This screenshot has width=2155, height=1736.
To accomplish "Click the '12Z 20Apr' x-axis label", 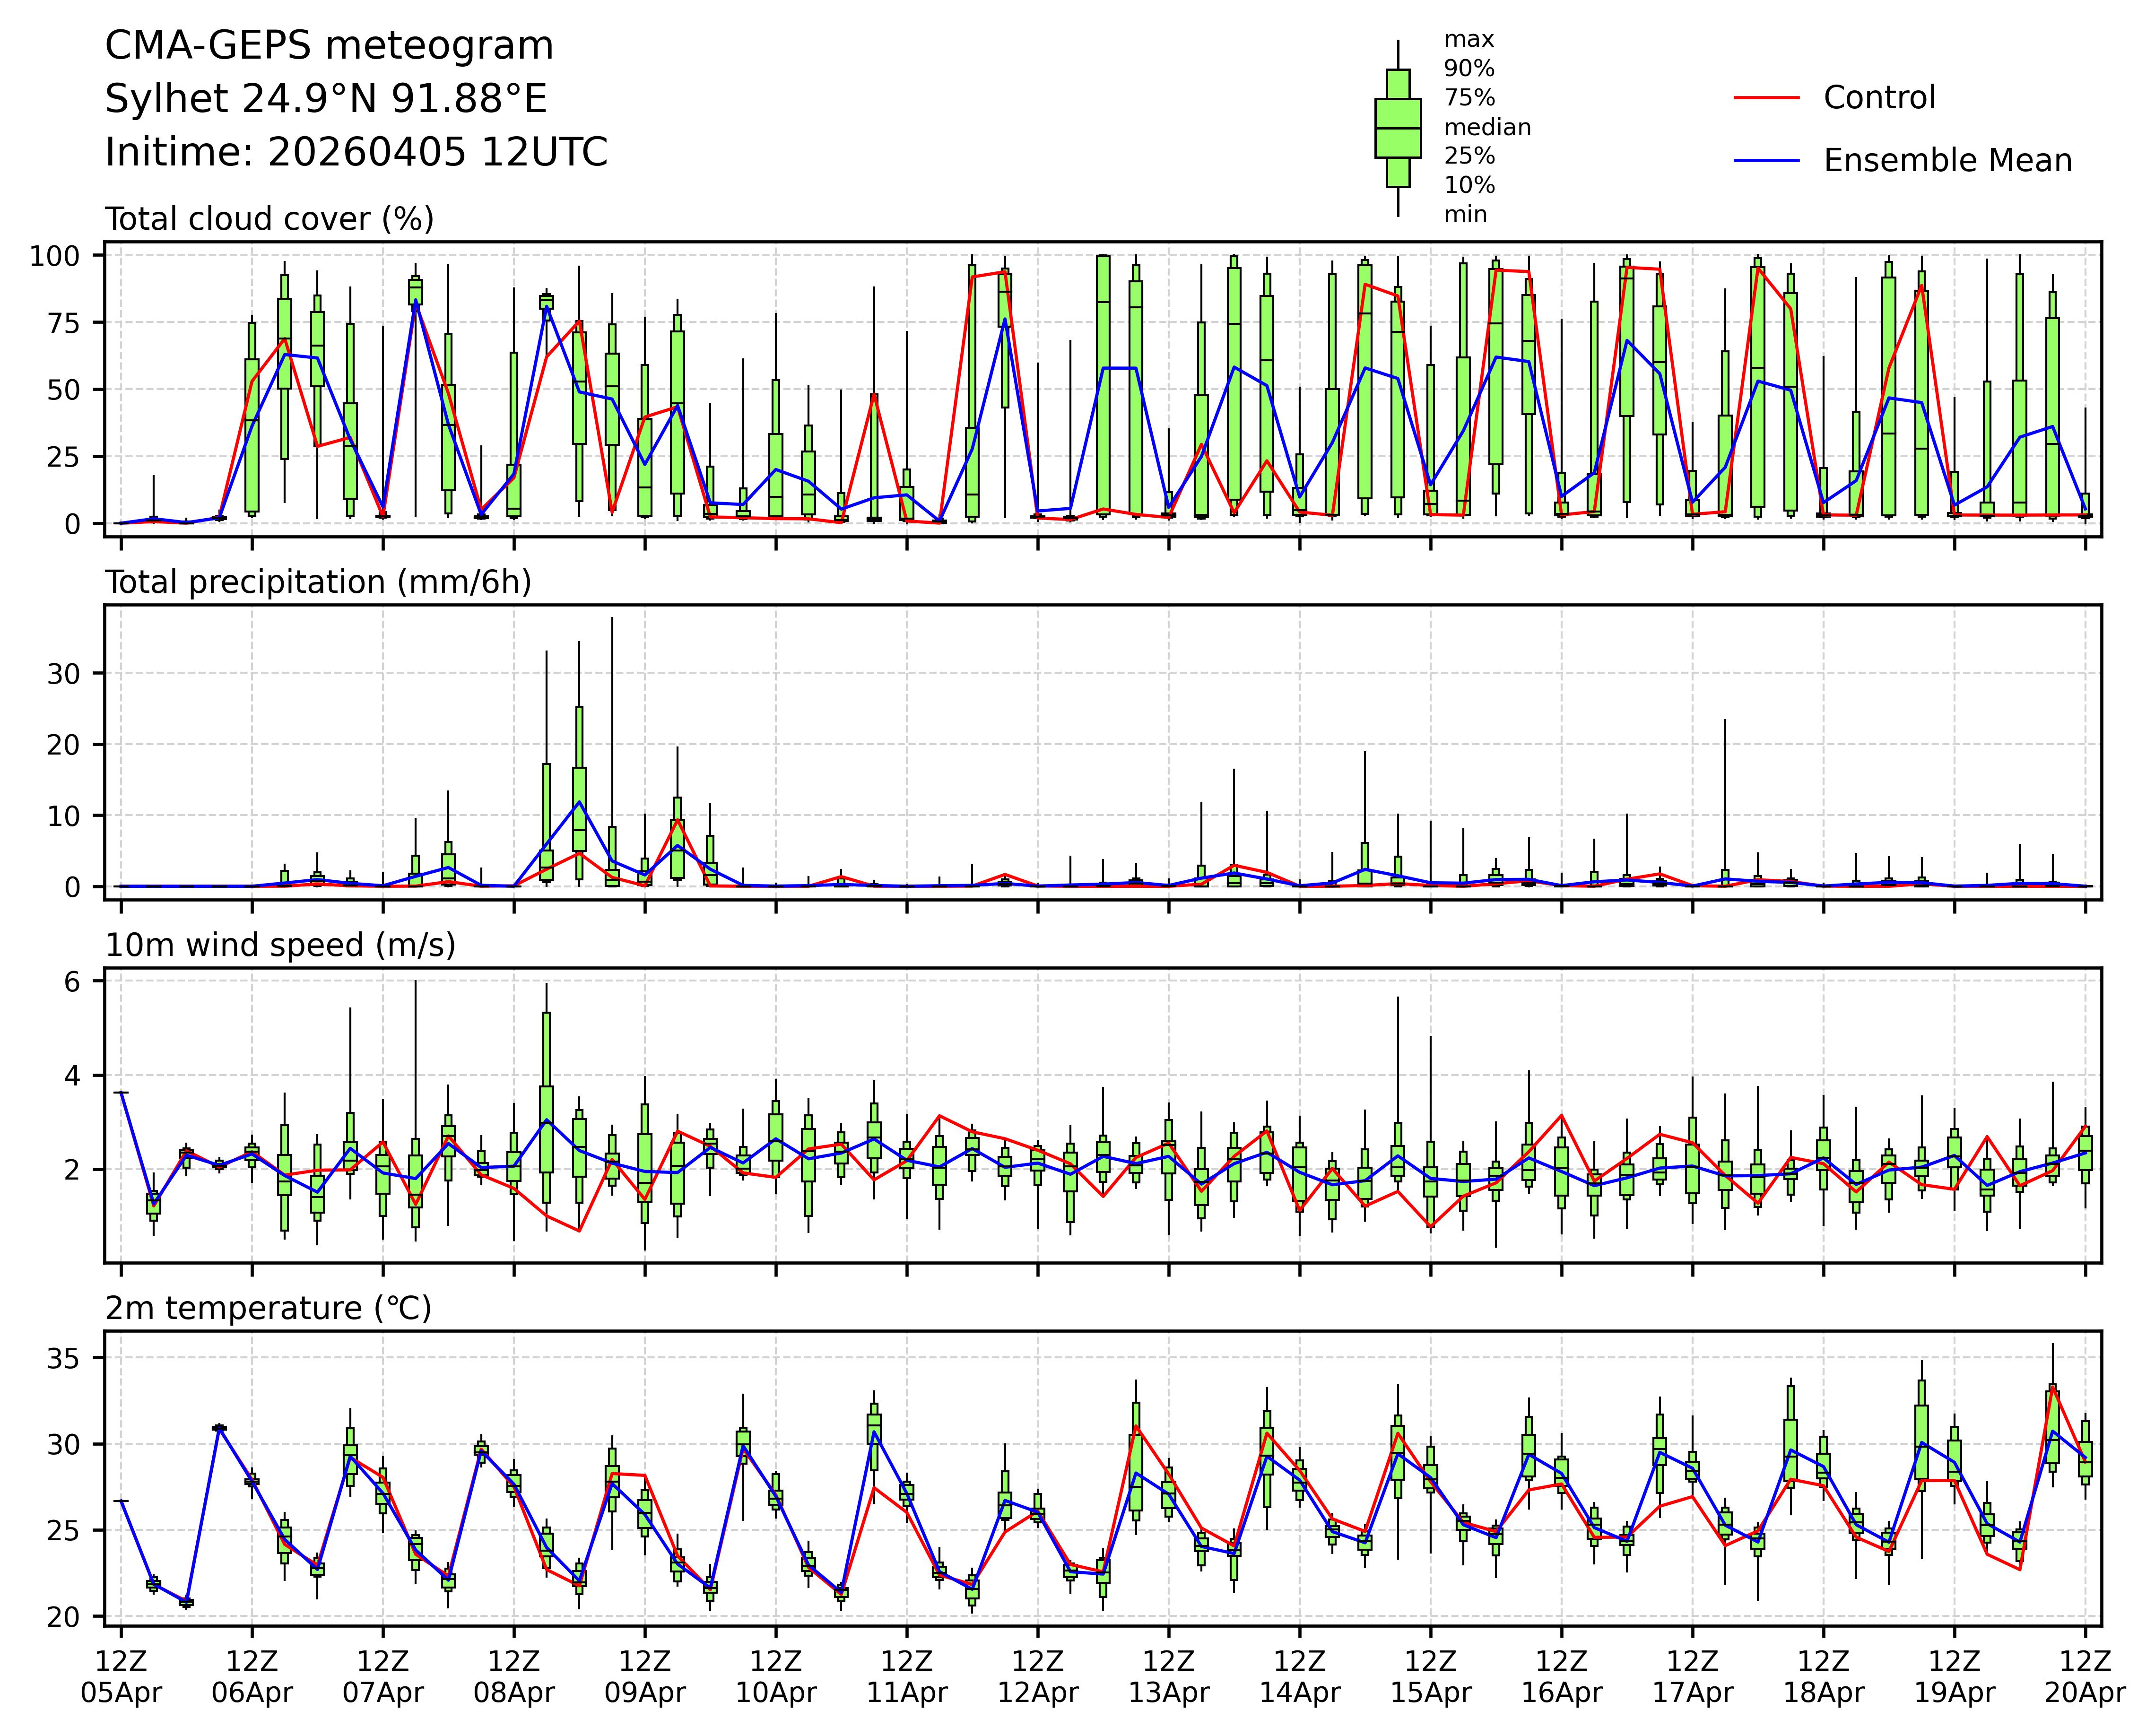I will coord(2085,1677).
